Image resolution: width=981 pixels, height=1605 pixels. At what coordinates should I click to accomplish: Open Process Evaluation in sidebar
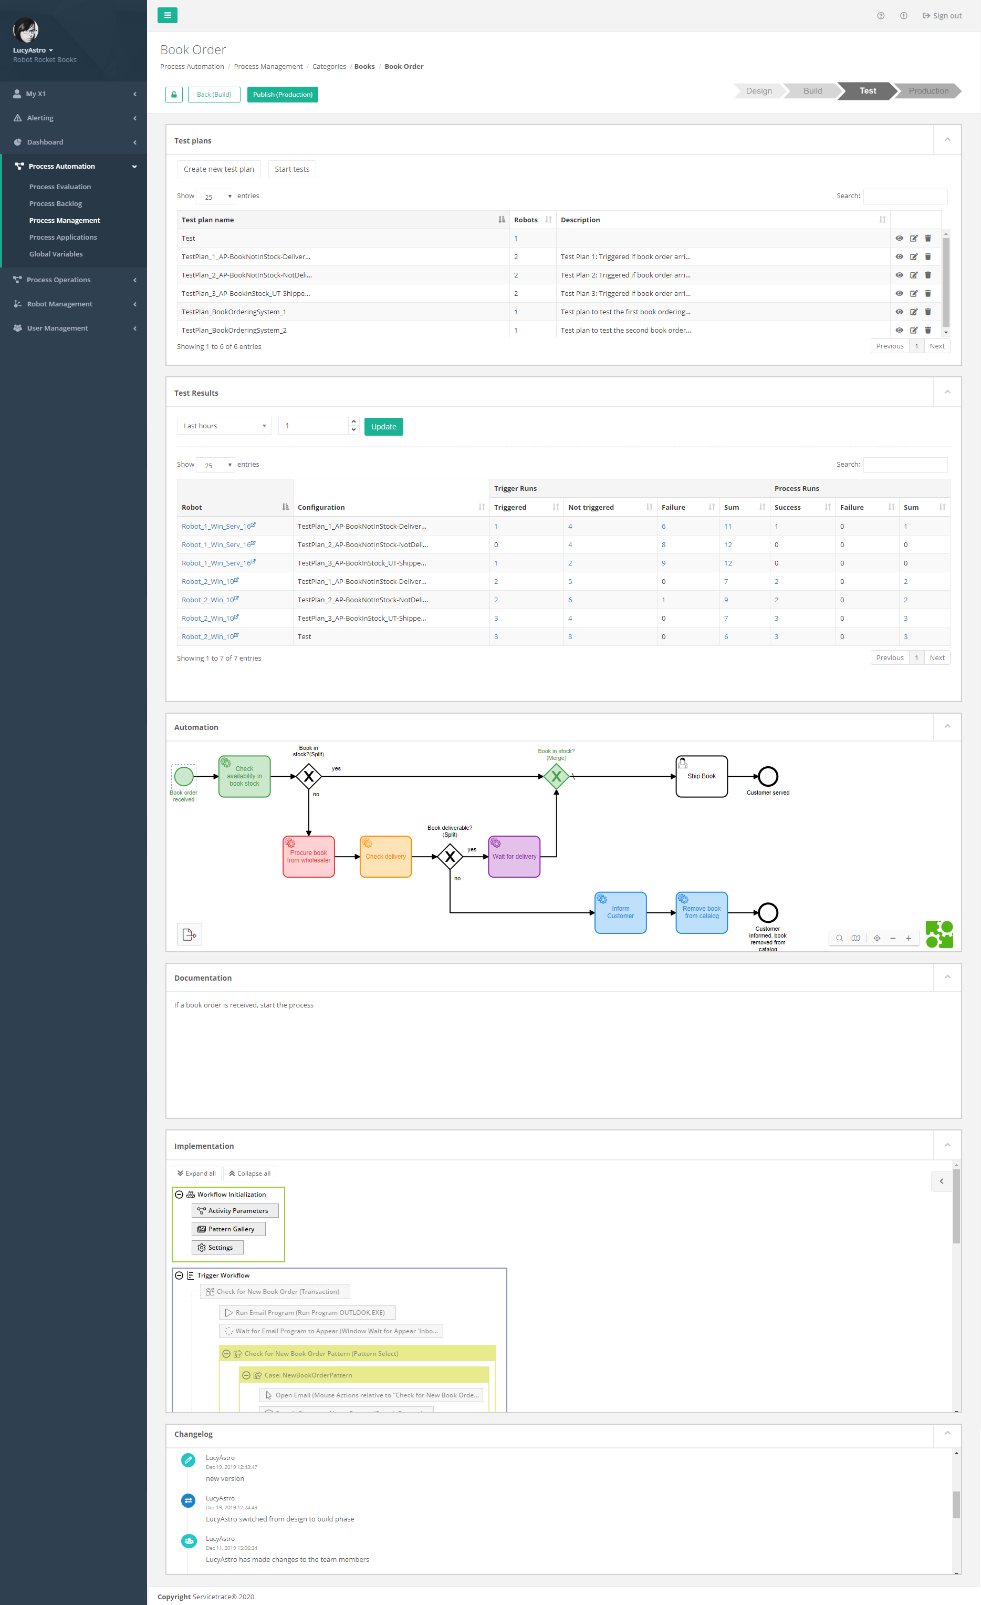[60, 187]
